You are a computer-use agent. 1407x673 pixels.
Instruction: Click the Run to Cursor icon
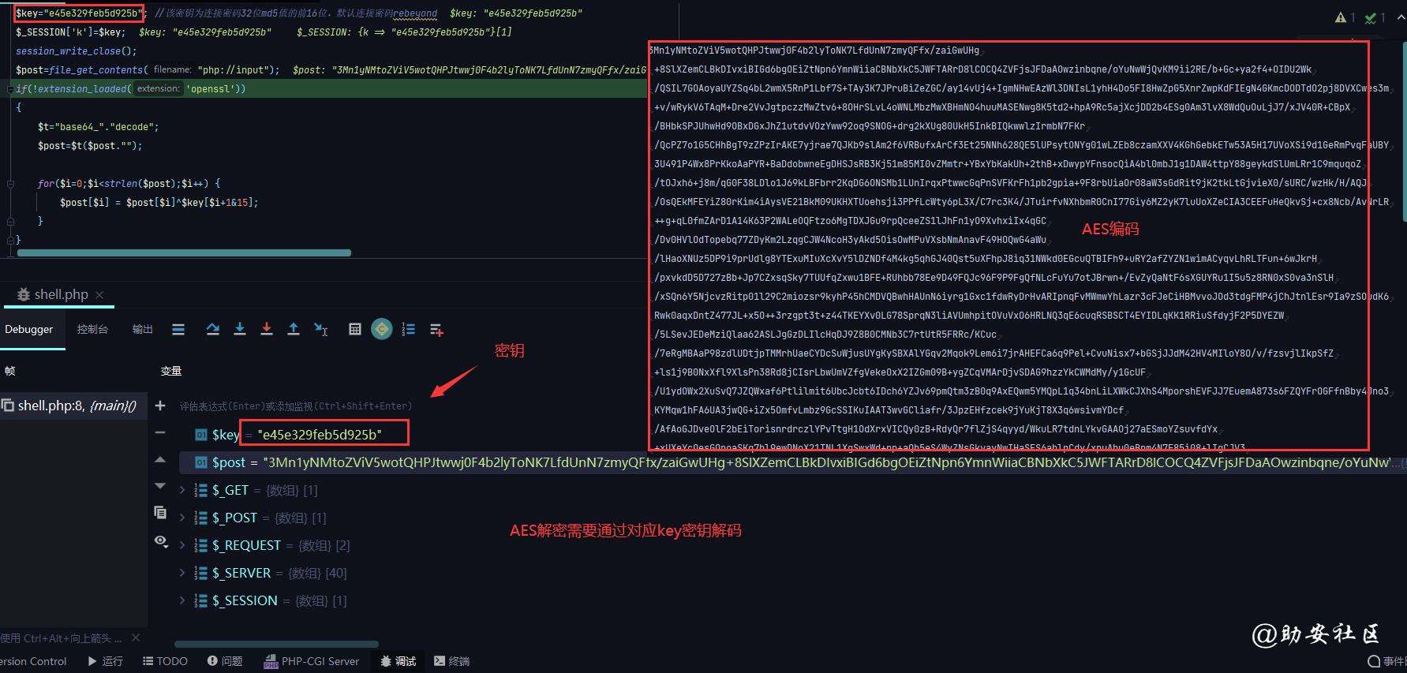(321, 330)
